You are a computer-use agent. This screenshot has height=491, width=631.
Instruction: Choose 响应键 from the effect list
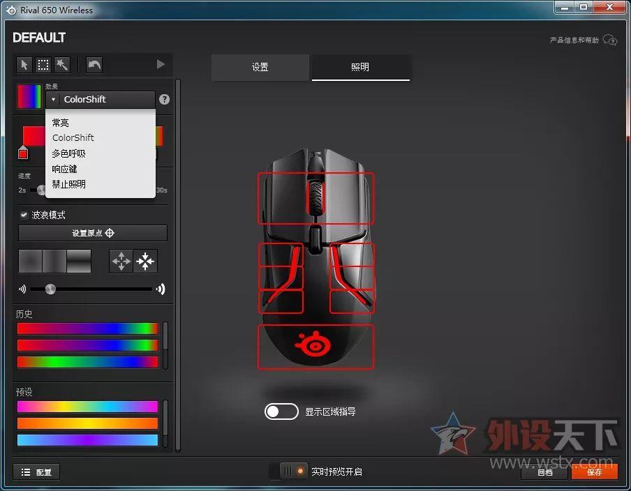coord(64,169)
